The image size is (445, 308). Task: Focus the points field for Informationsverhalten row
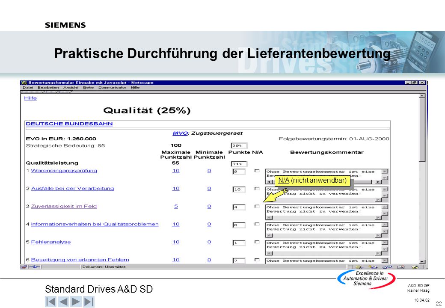[x=239, y=225]
